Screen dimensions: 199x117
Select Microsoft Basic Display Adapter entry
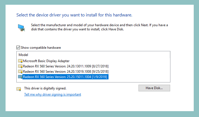pyautogui.click(x=46, y=61)
